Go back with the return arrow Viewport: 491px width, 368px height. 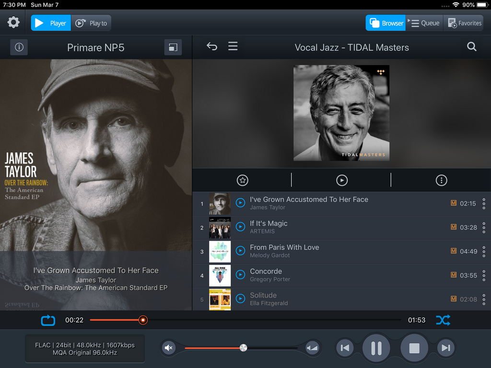[x=212, y=46]
